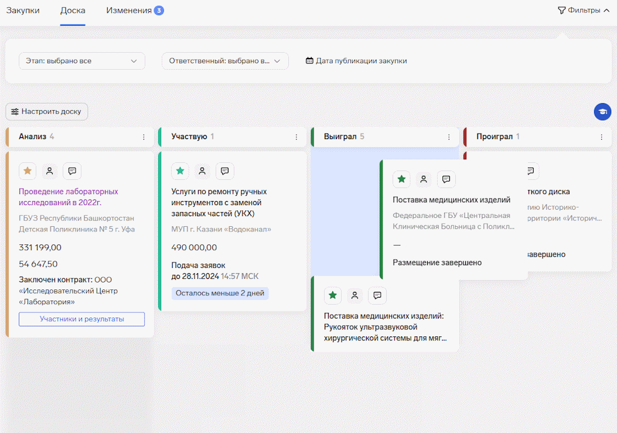Assign responsible person on лабораторных исследований card
617x433 pixels.
[50, 171]
